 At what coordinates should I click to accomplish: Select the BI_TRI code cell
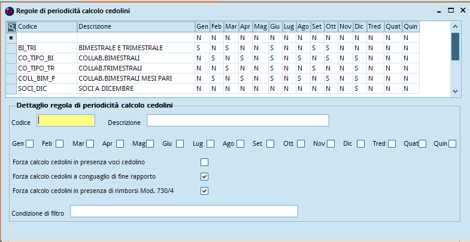pyautogui.click(x=47, y=48)
